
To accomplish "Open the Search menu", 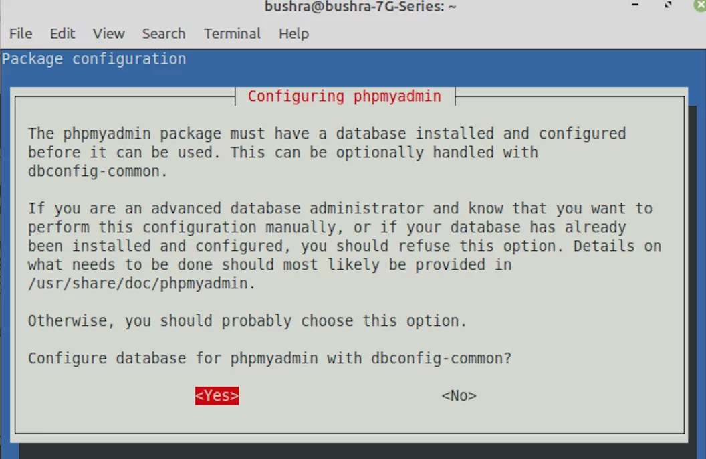I will click(164, 33).
